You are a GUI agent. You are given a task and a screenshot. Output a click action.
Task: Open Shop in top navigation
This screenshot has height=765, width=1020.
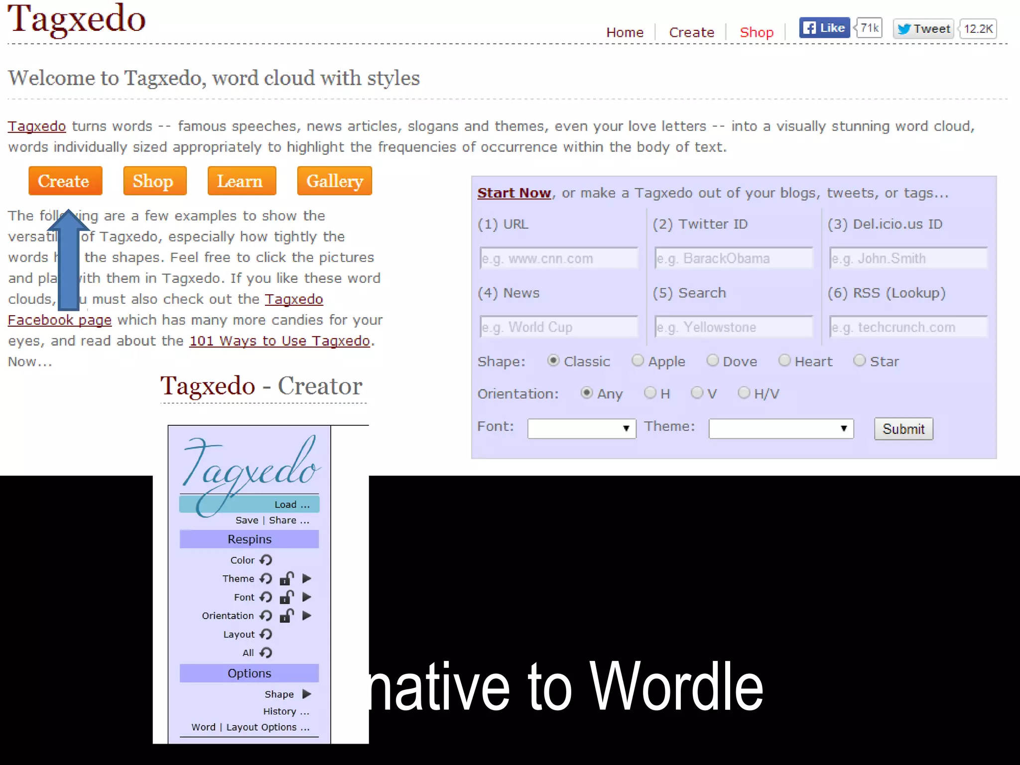tap(757, 32)
